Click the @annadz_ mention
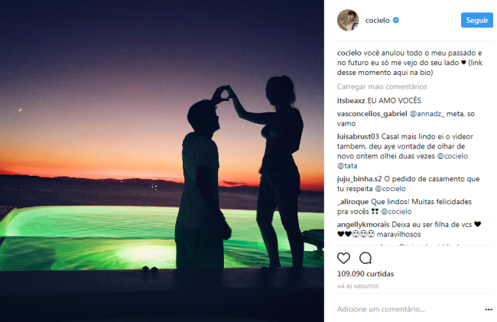This screenshot has width=497, height=322. pyautogui.click(x=427, y=114)
